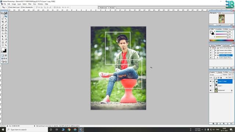Toggle Show Bounding Box checkbox
Screen dimensions: 235x132
22,7
